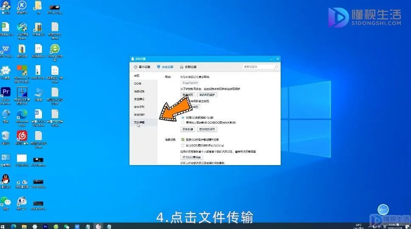Image resolution: width=411 pixels, height=229 pixels.
Task: Open the 360 browser taskbar icon
Action: (56, 226)
